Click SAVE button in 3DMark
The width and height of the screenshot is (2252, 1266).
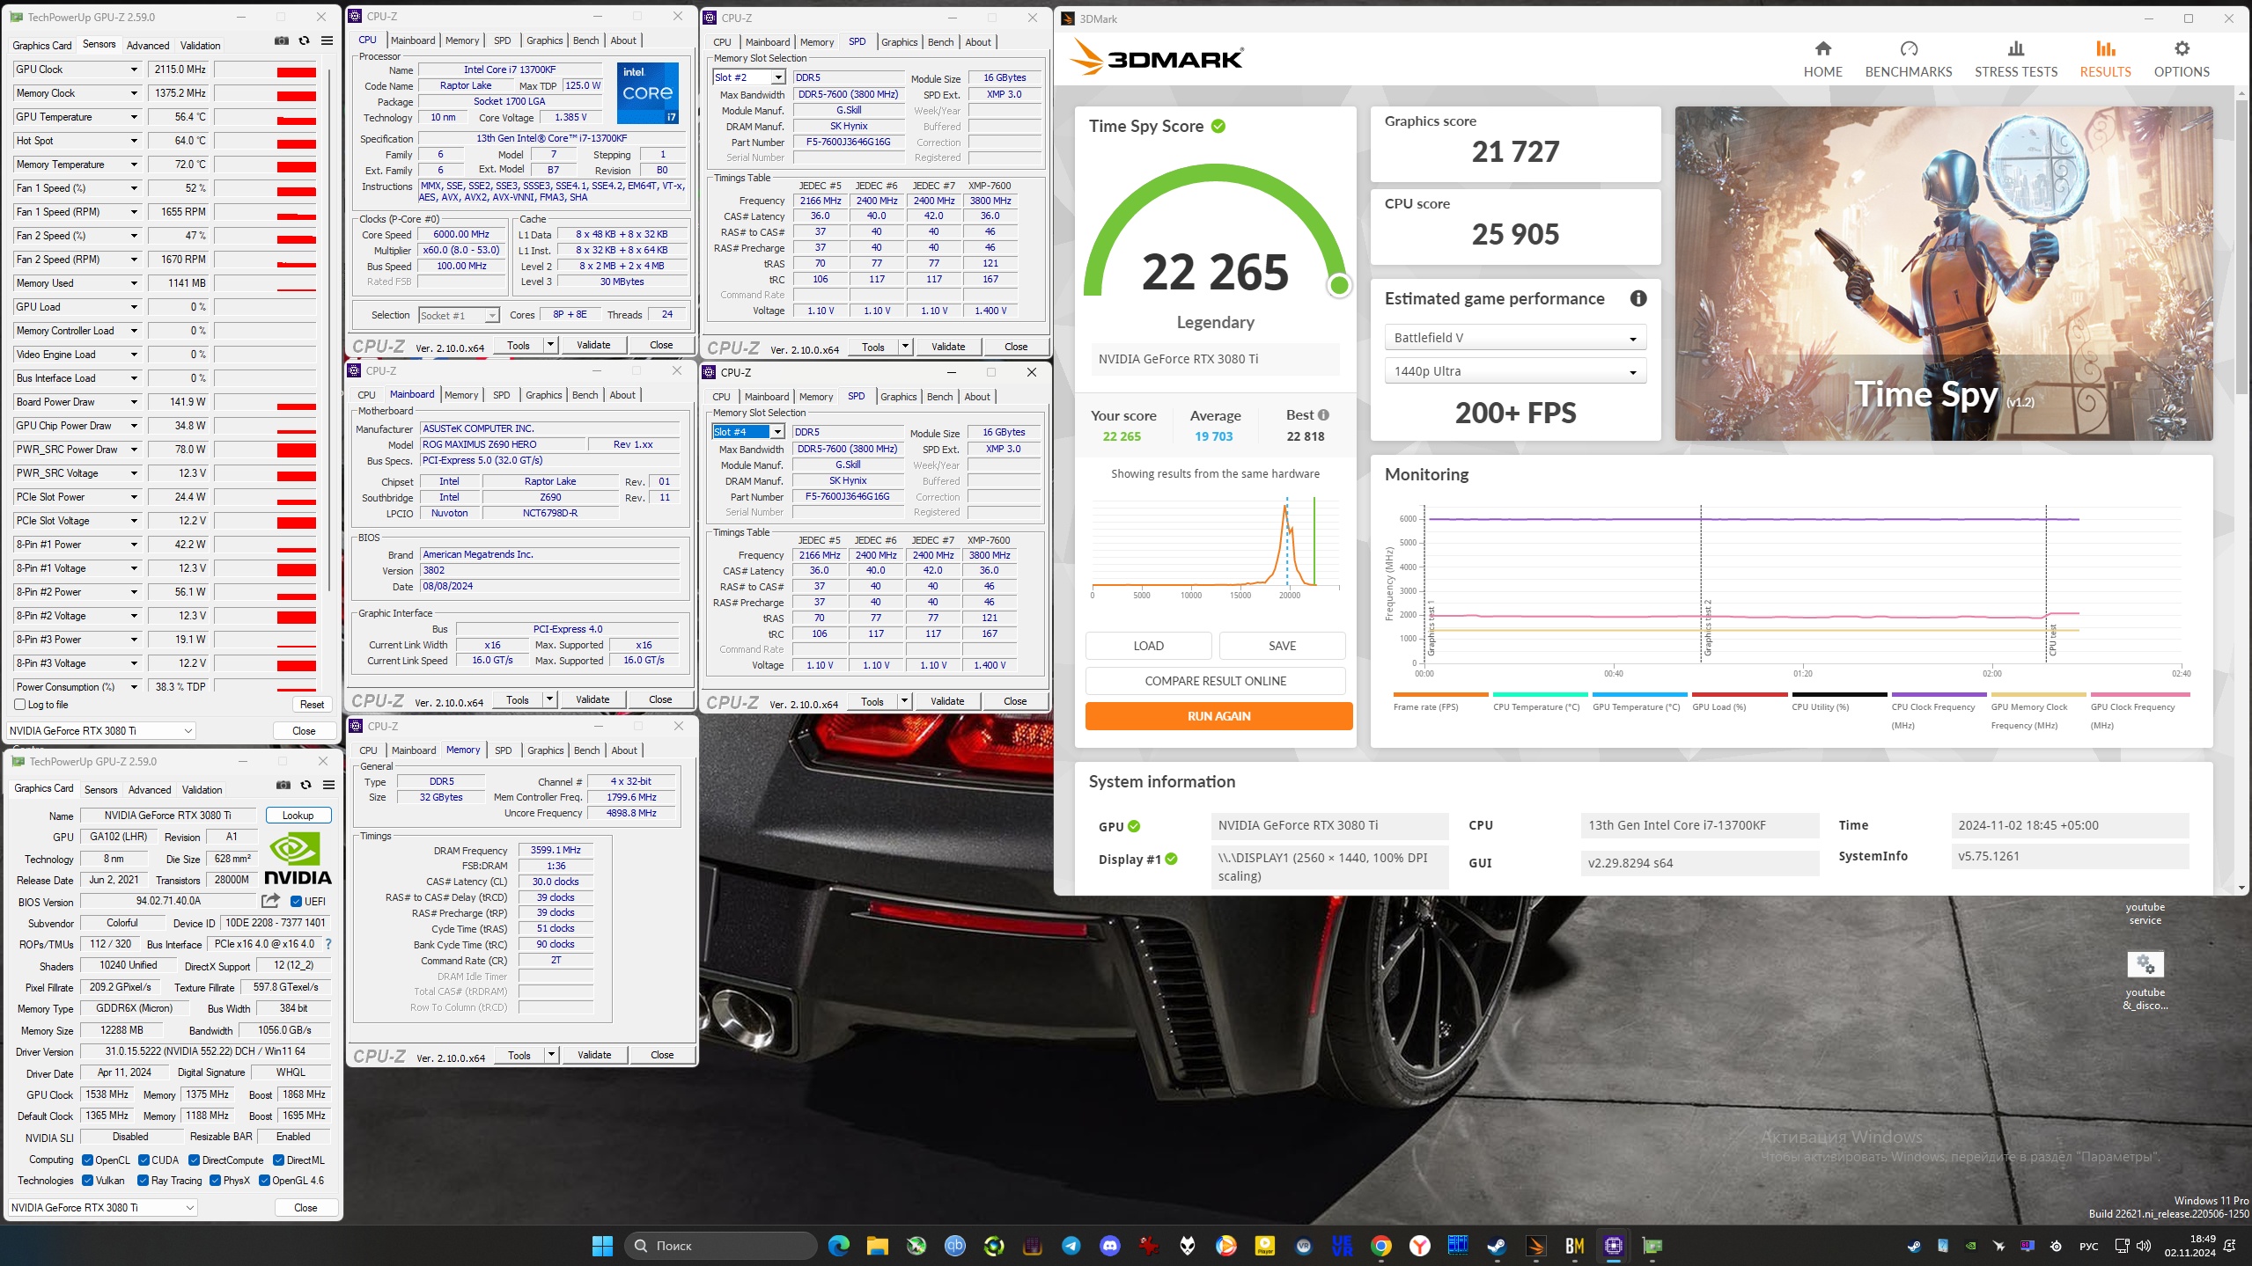coord(1282,646)
